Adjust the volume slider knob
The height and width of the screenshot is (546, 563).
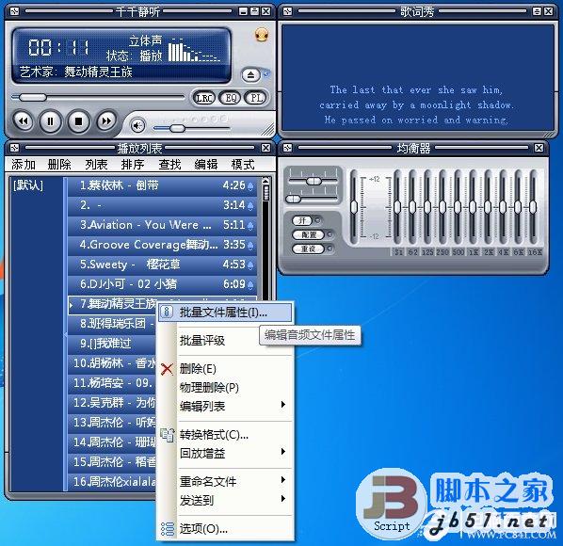177,128
